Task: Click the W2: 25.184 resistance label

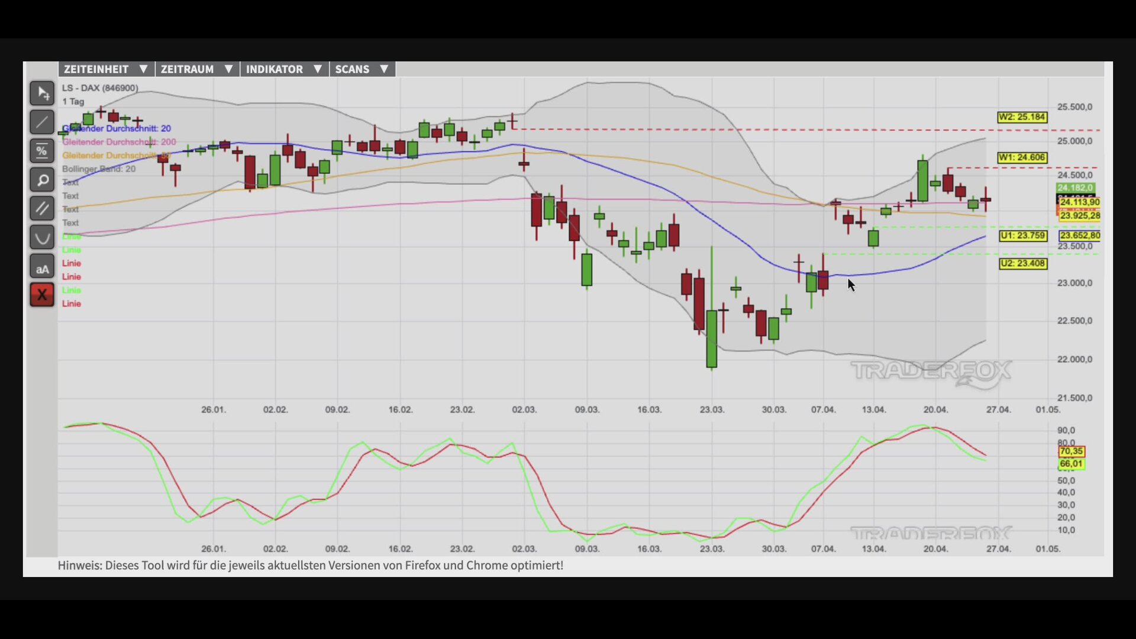Action: (x=1022, y=117)
